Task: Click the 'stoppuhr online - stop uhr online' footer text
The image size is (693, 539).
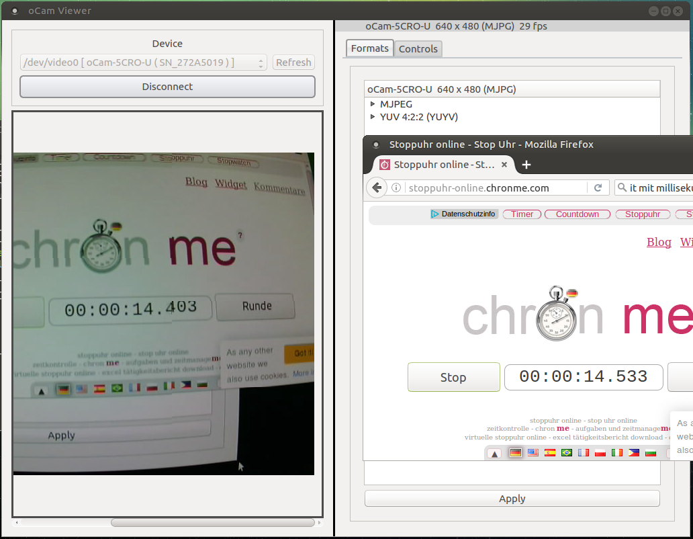Action: 584,421
